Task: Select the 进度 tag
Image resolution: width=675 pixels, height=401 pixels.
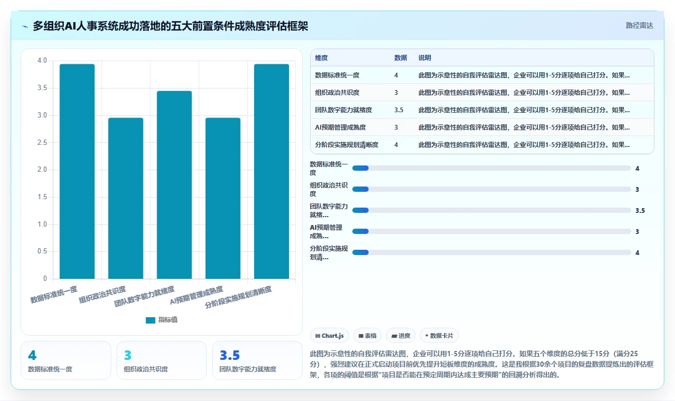Action: tap(401, 336)
